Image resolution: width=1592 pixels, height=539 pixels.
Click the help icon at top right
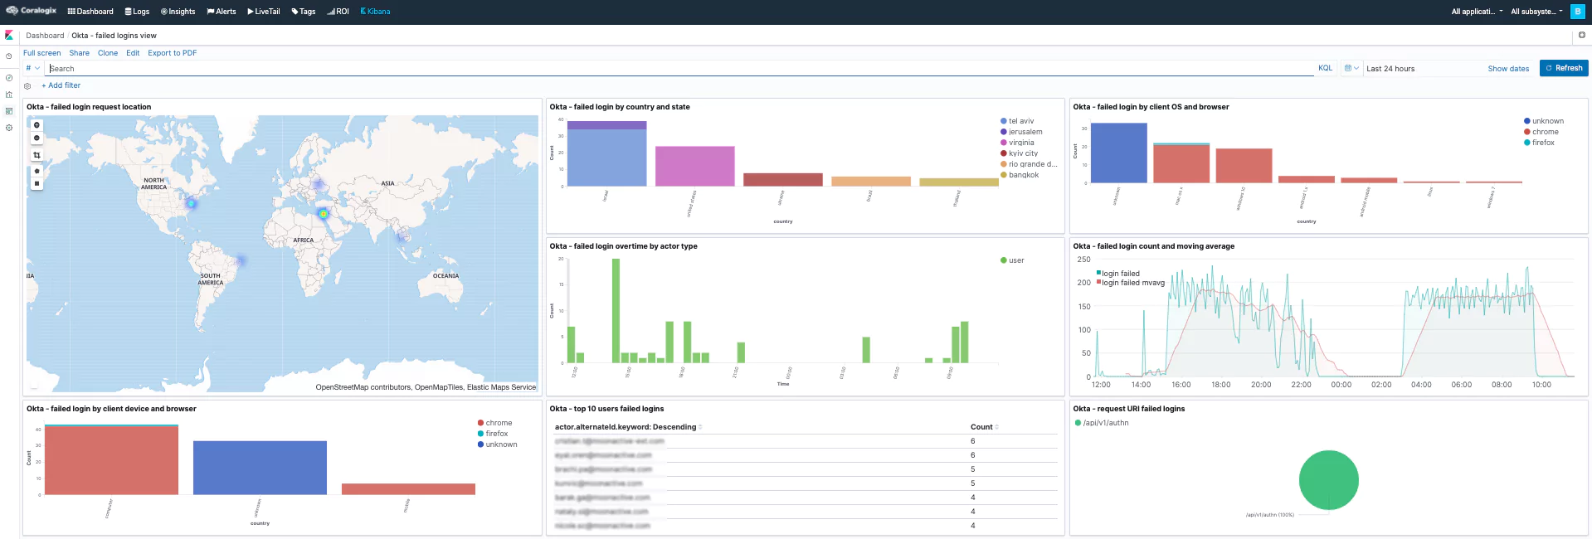click(1582, 35)
